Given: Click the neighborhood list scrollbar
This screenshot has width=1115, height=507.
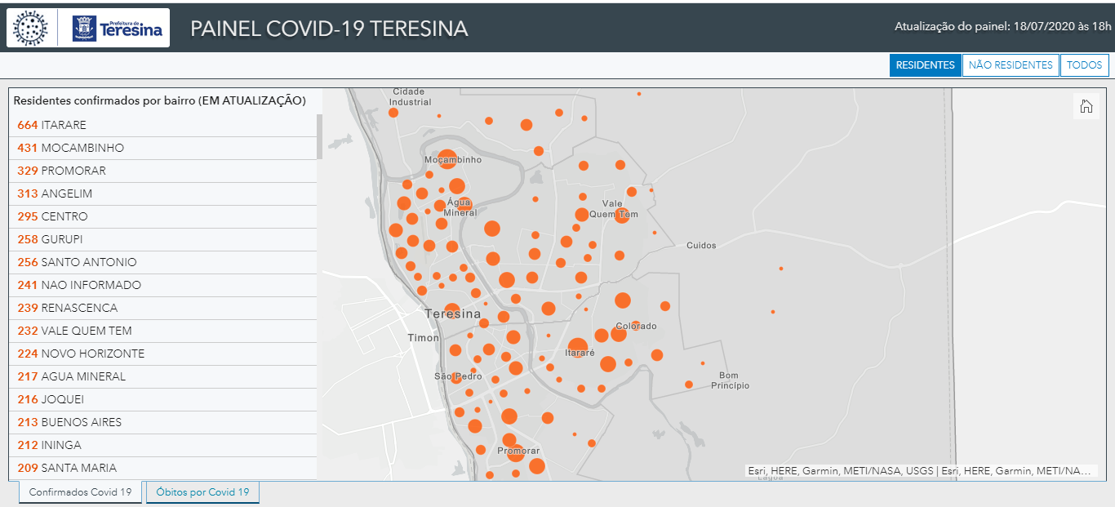Looking at the screenshot, I should tap(320, 136).
